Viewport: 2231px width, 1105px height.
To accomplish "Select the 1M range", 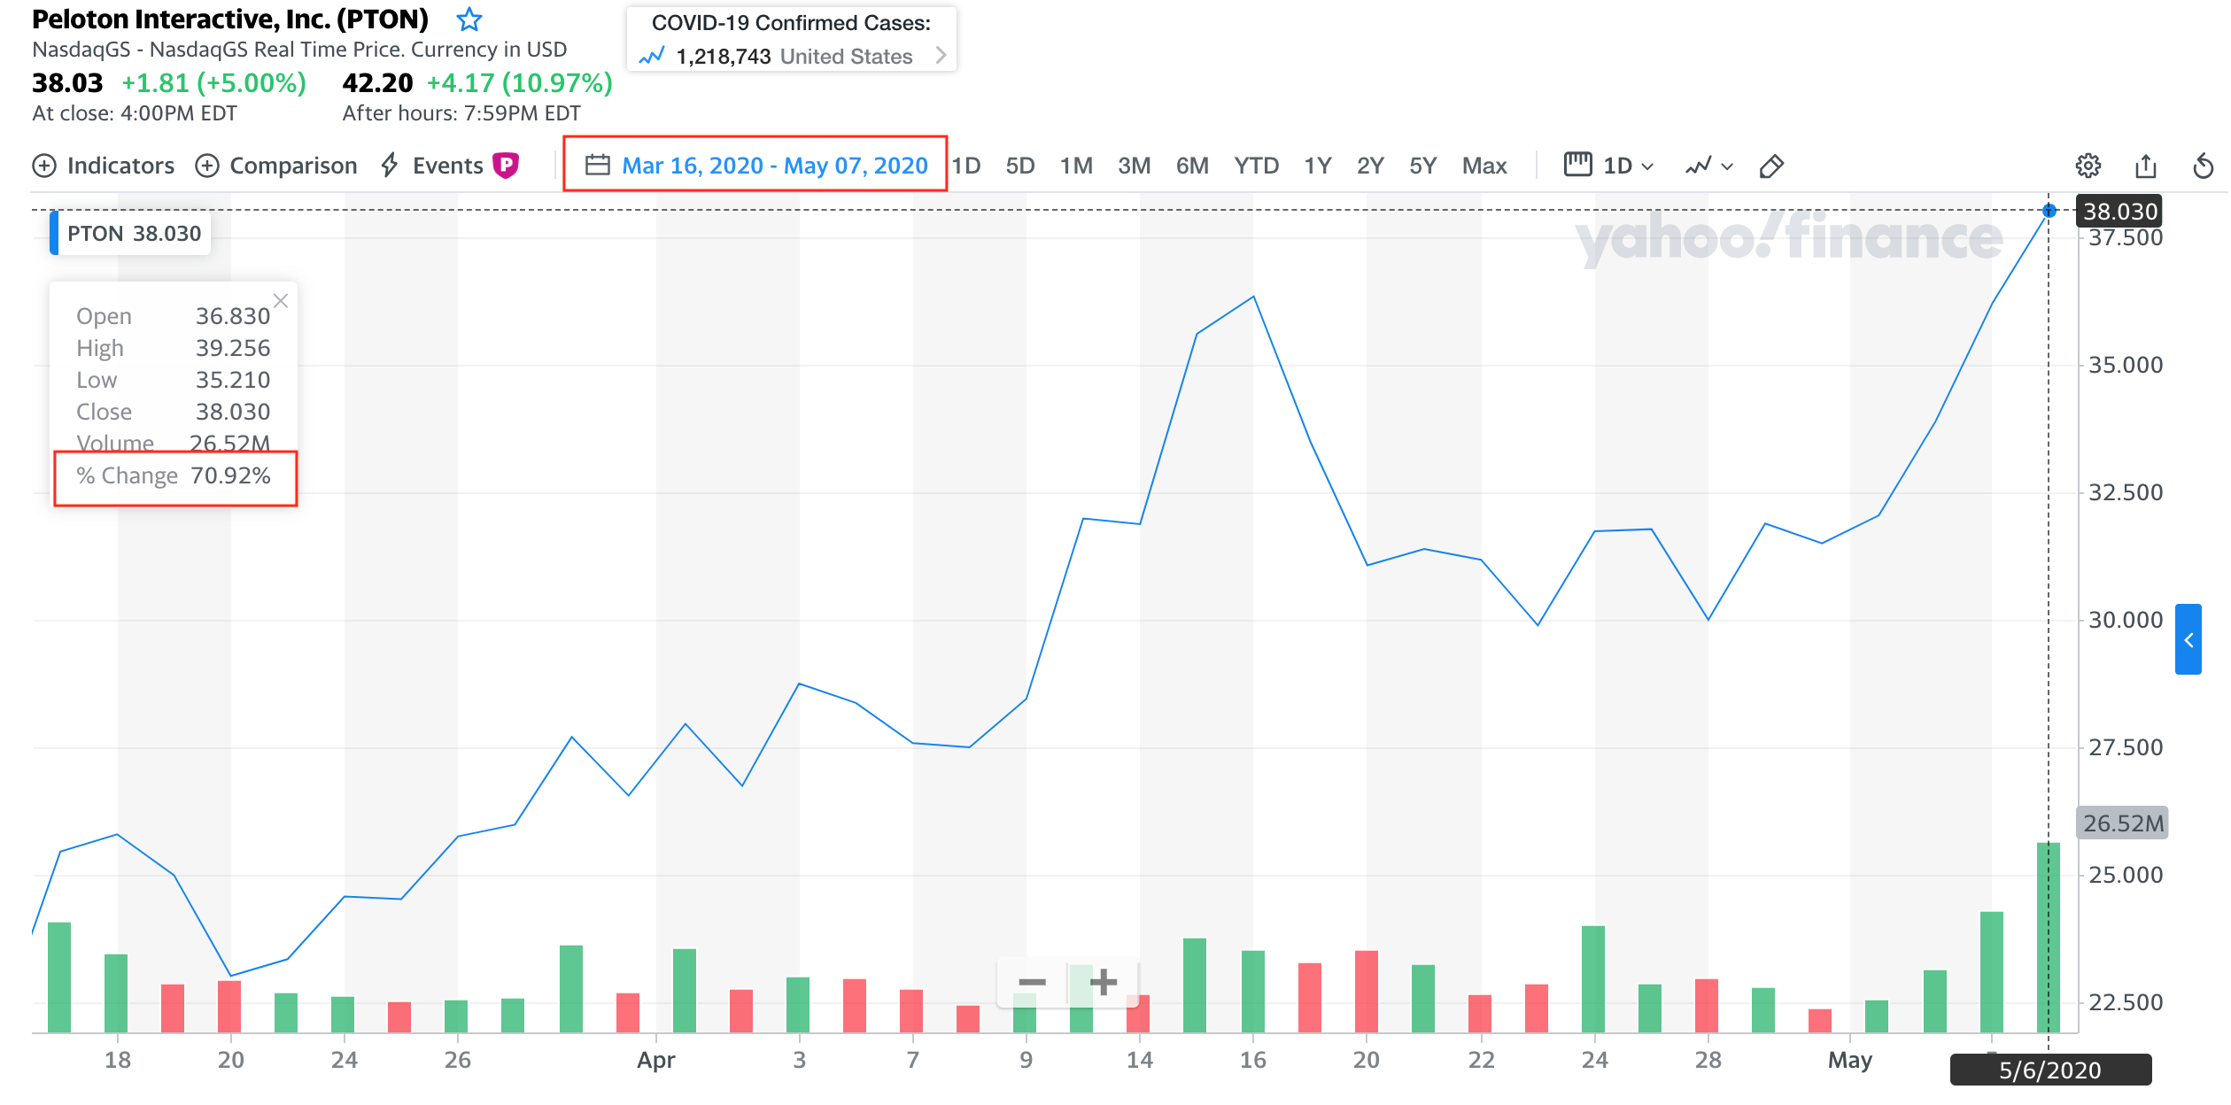I will tap(1076, 166).
